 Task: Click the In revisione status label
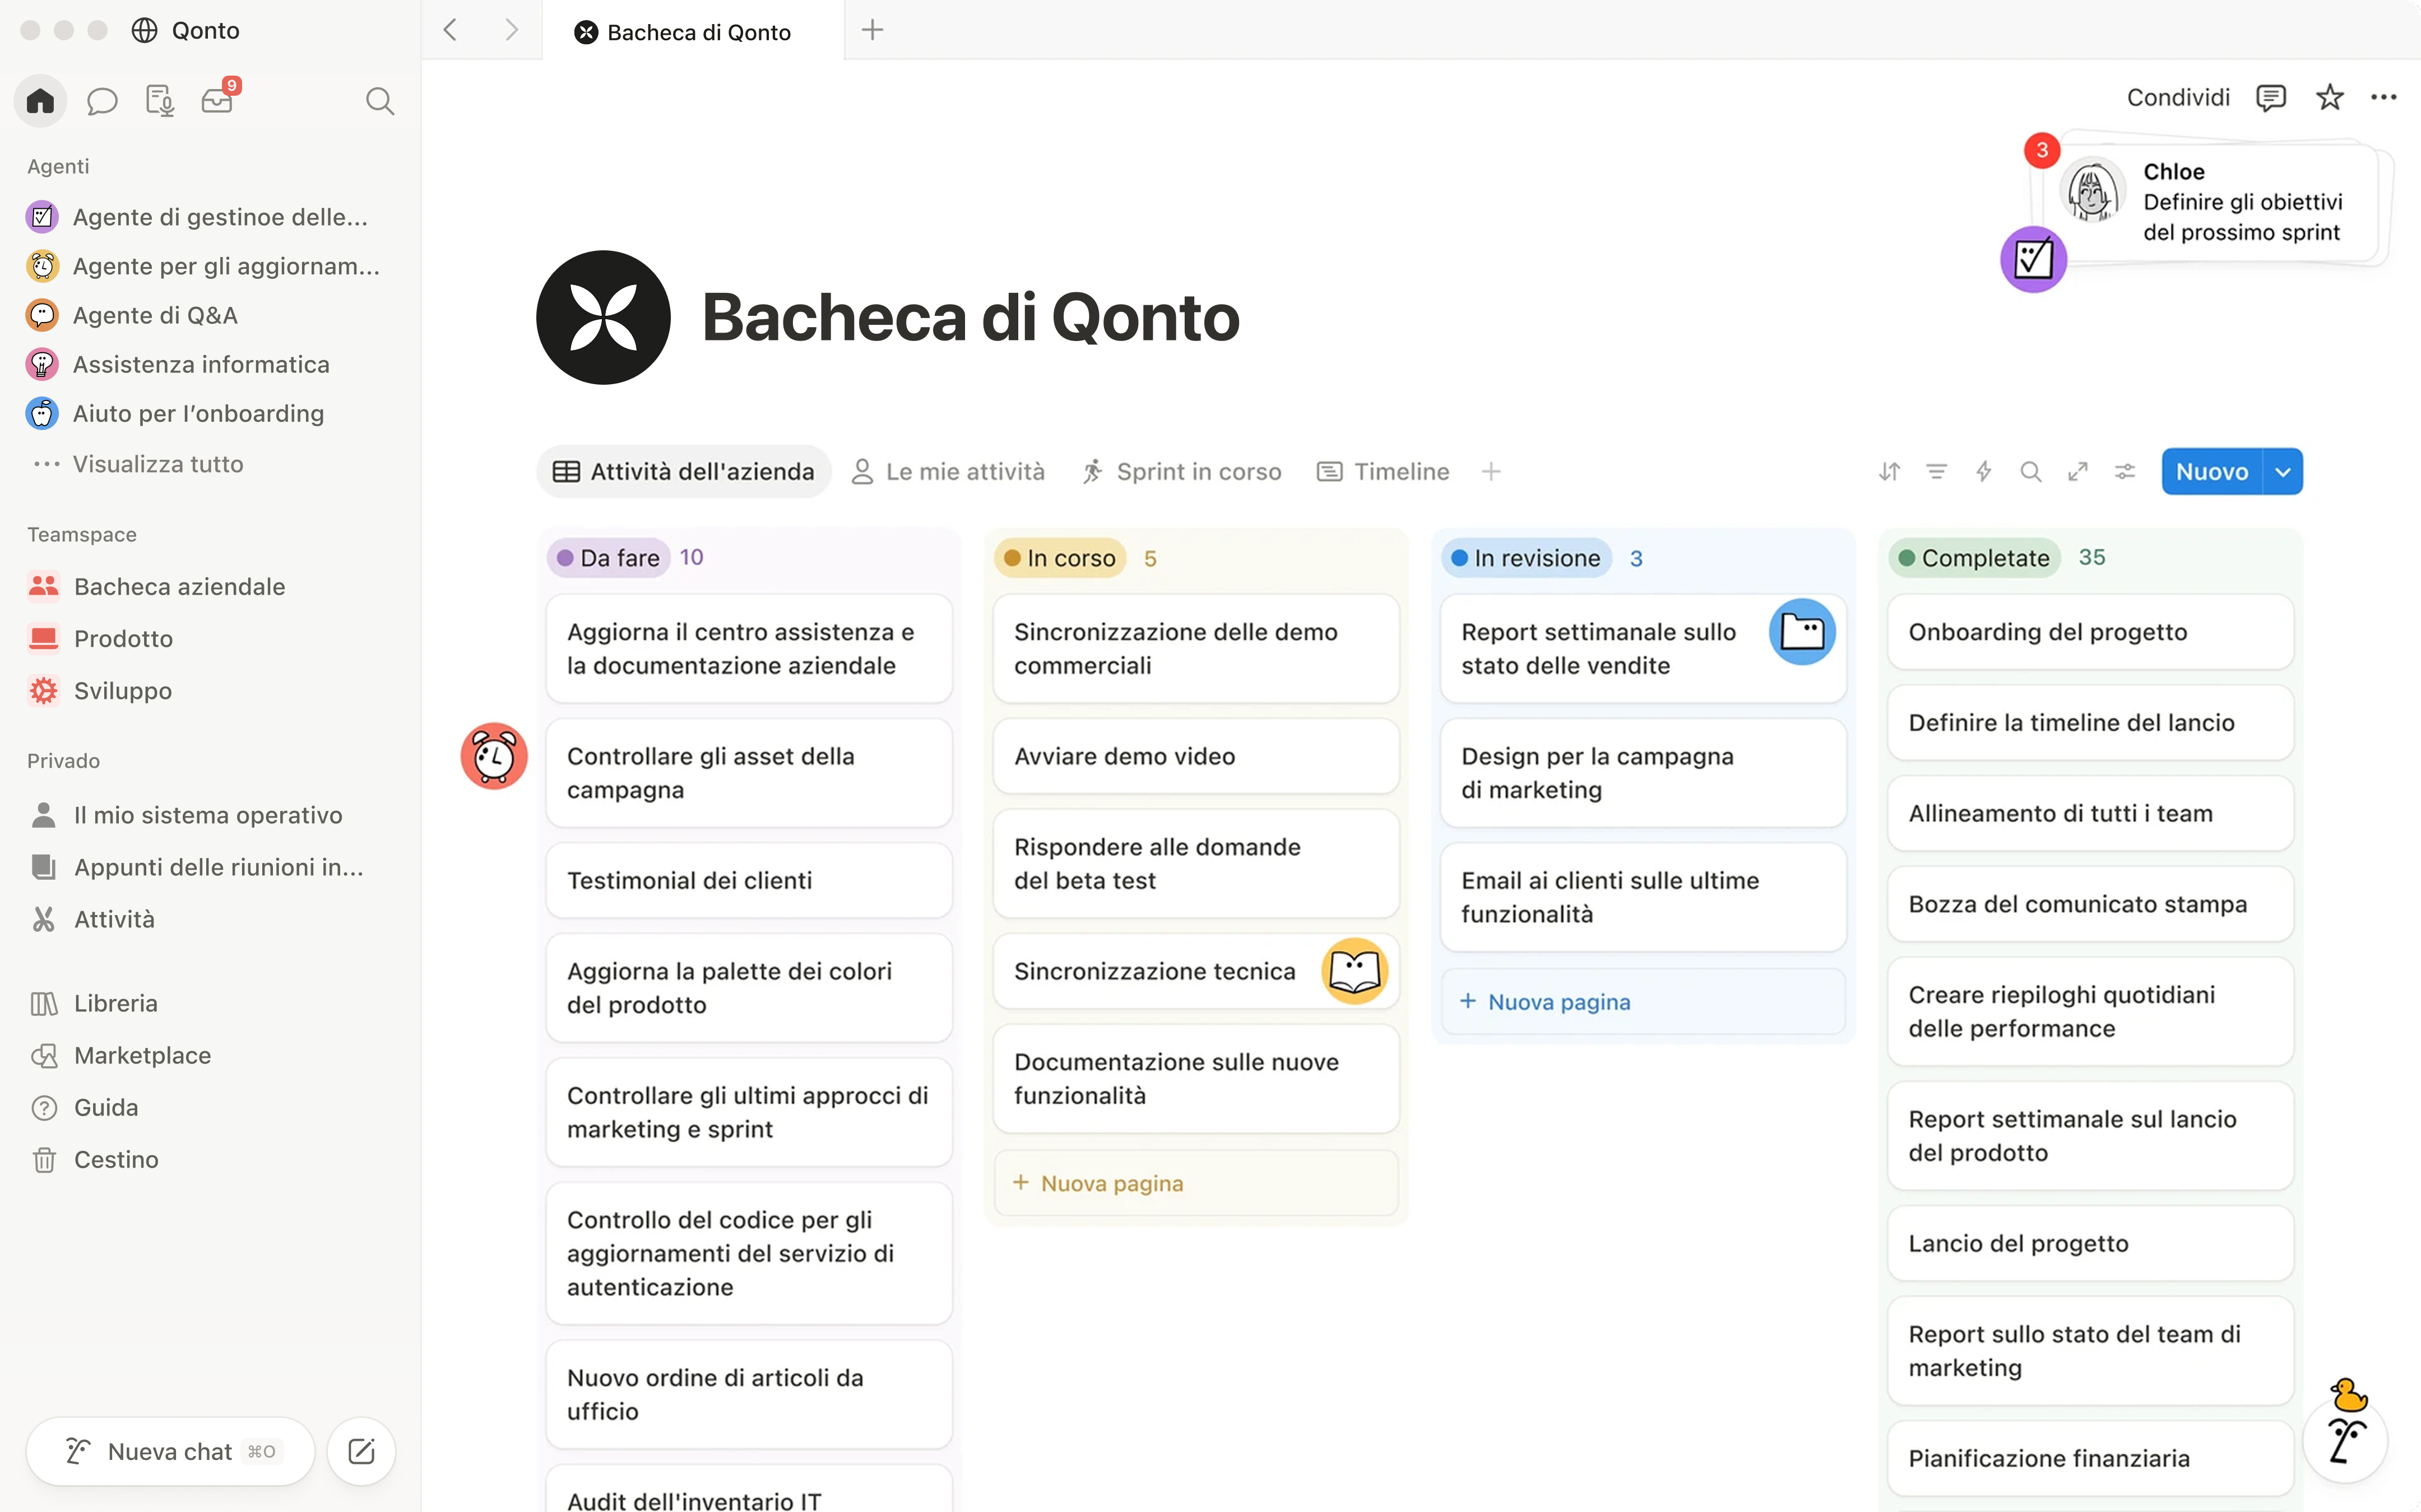[x=1525, y=558]
